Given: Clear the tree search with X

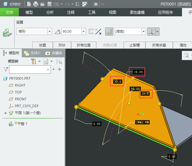Looking at the screenshot, I should [48, 70].
